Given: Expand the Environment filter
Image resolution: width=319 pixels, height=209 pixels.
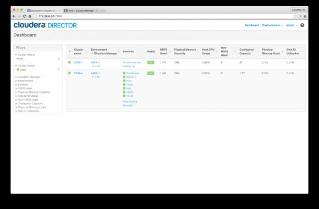Looking at the screenshot, I should 24,81.
